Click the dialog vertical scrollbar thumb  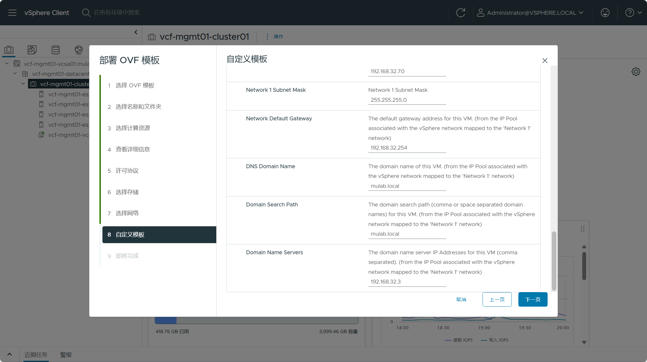tap(554, 260)
